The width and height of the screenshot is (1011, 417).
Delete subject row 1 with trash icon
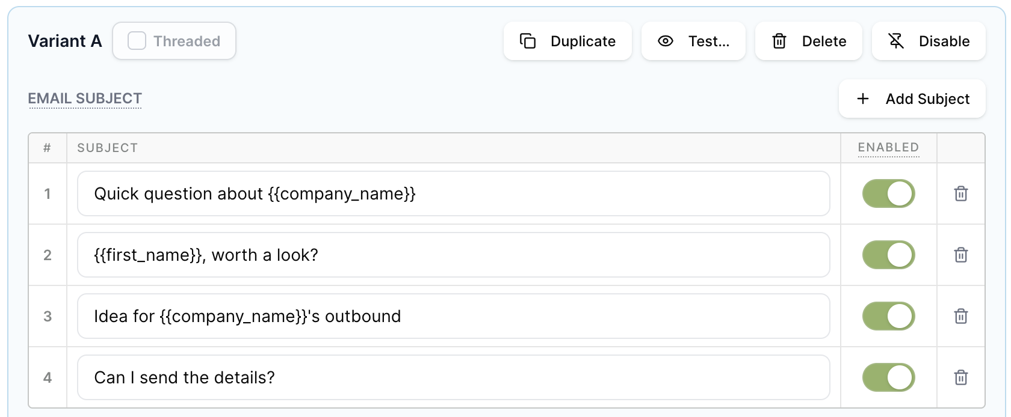pyautogui.click(x=961, y=193)
